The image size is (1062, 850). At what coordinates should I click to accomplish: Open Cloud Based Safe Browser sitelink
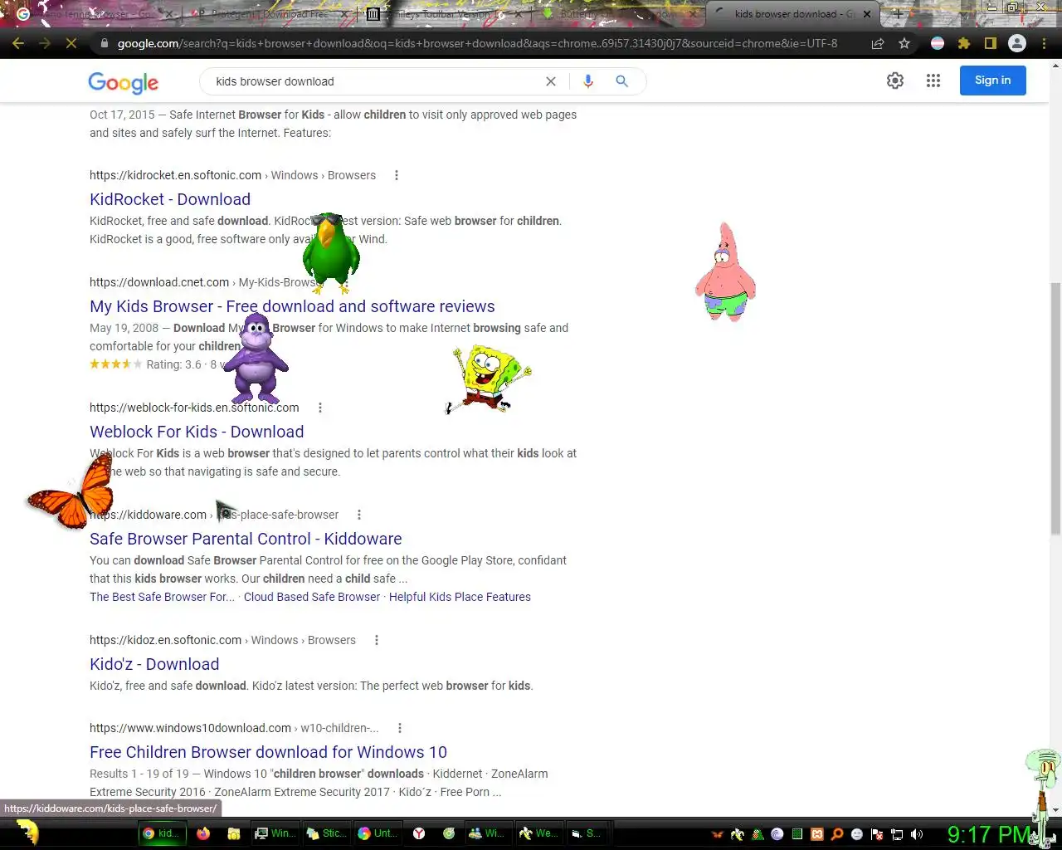(x=312, y=597)
